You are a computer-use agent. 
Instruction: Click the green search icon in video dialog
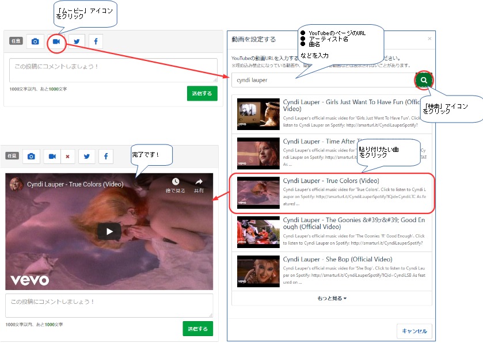[x=424, y=80]
